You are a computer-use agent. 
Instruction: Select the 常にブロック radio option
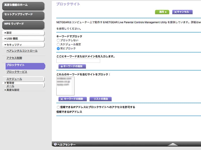click(x=58, y=48)
